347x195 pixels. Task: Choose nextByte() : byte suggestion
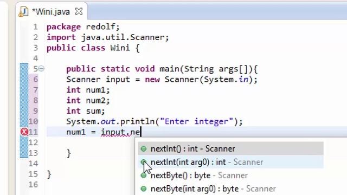tap(230, 175)
